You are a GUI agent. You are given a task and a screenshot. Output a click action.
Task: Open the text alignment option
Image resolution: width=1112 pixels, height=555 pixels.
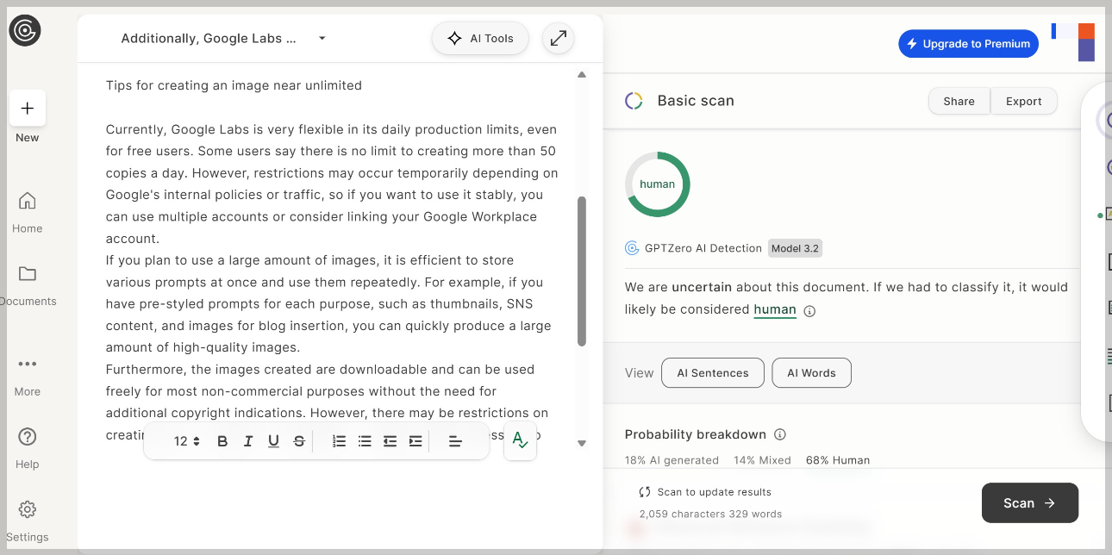coord(456,441)
